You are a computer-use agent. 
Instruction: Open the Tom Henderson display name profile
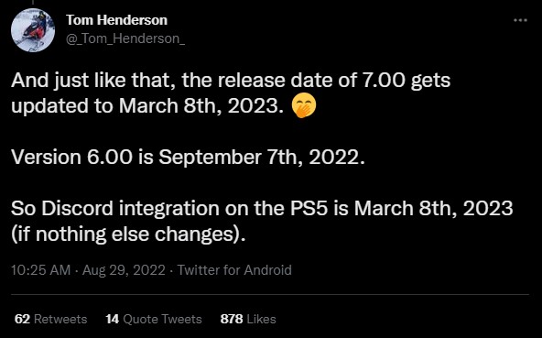117,20
